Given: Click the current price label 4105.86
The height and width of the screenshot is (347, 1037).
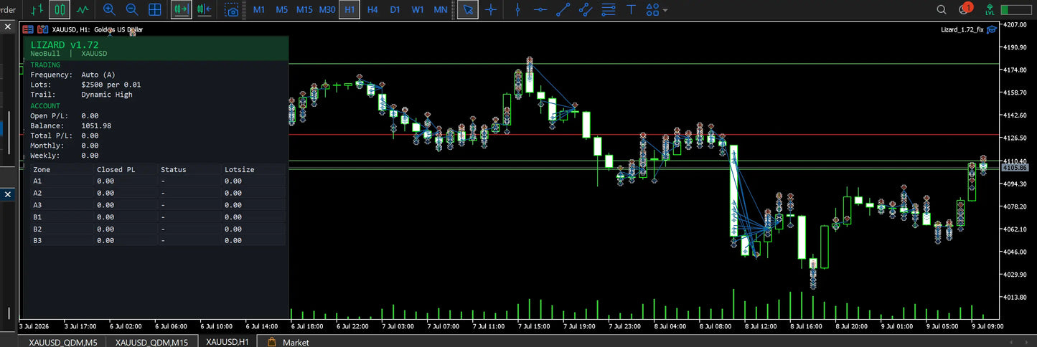Looking at the screenshot, I should coord(1015,167).
